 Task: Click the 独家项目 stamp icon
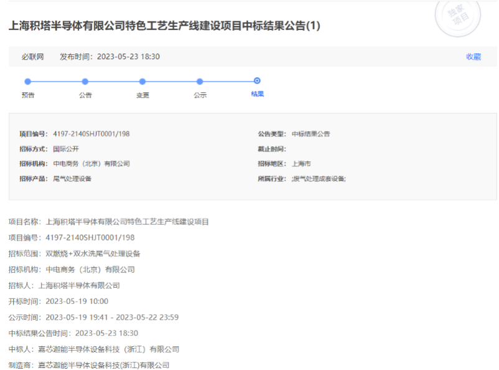coord(458,17)
